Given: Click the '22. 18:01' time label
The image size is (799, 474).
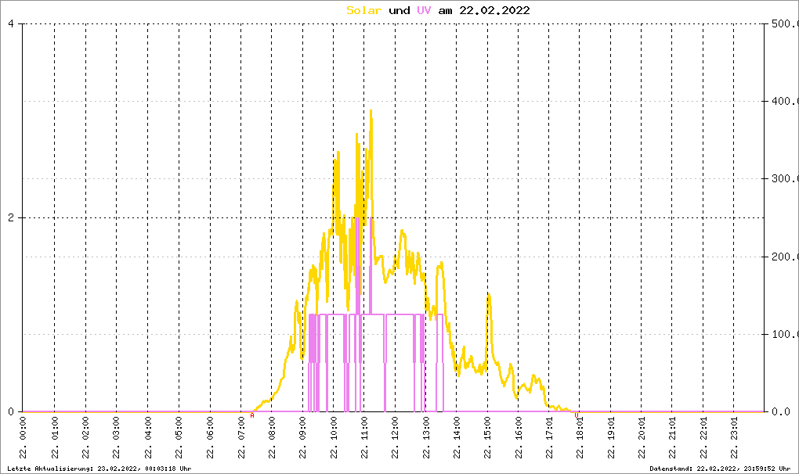Looking at the screenshot, I should pyautogui.click(x=580, y=437).
